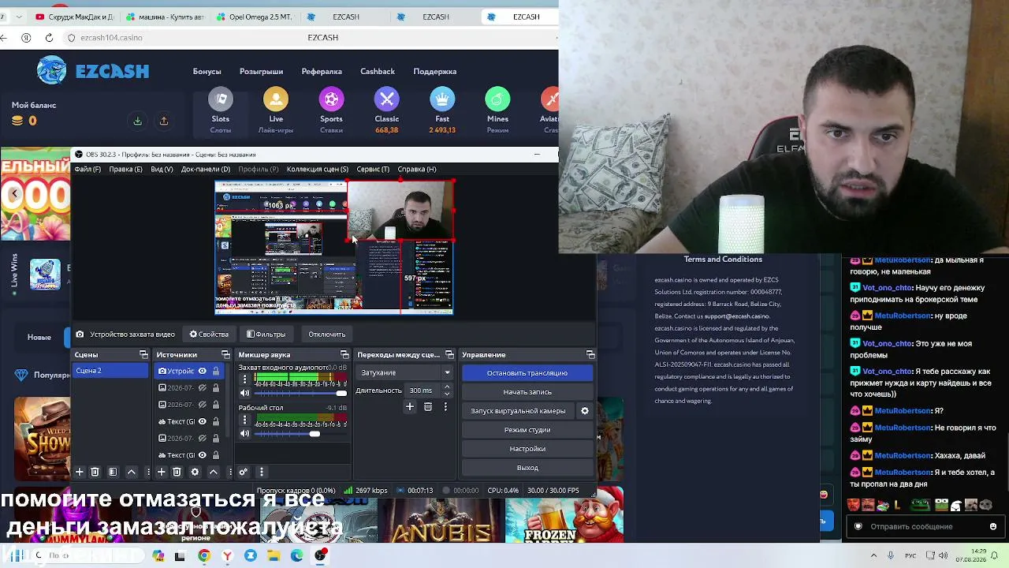
Task: Adjust the Рабочий стол volume slider
Action: tap(300, 433)
